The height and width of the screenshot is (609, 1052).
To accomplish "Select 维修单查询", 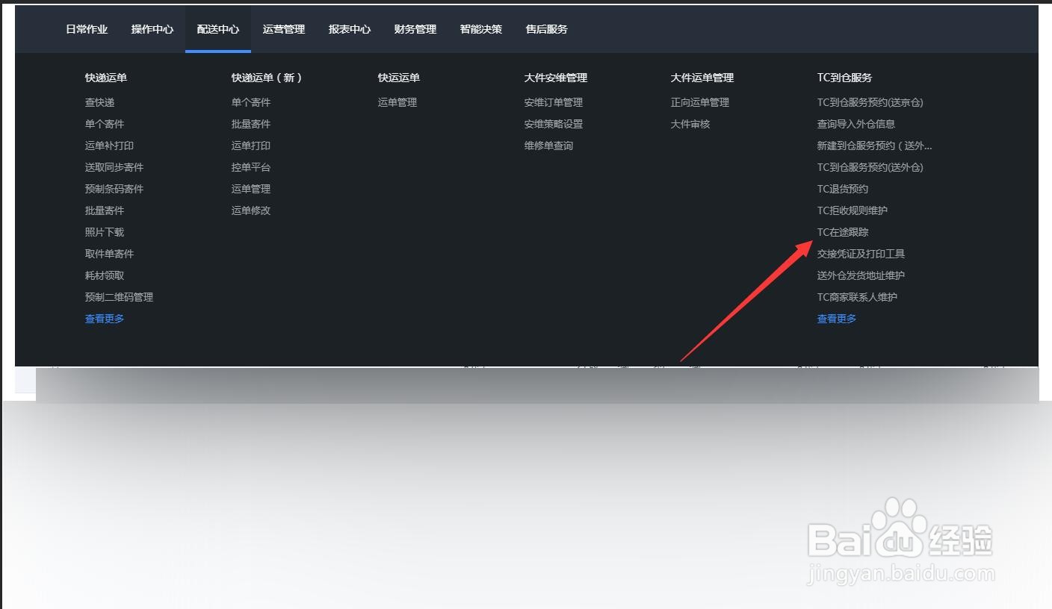I will [548, 146].
